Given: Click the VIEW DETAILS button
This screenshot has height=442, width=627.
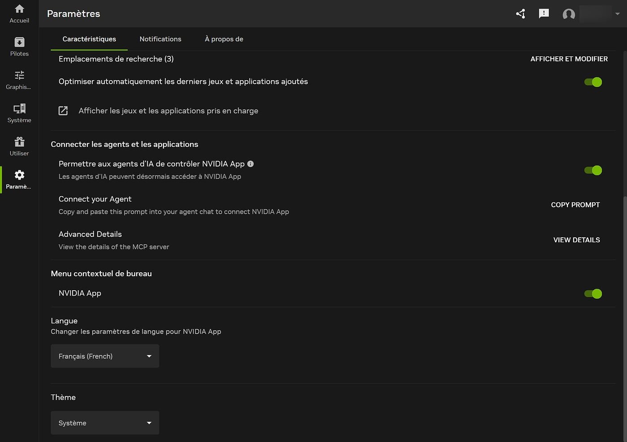Looking at the screenshot, I should (x=577, y=240).
